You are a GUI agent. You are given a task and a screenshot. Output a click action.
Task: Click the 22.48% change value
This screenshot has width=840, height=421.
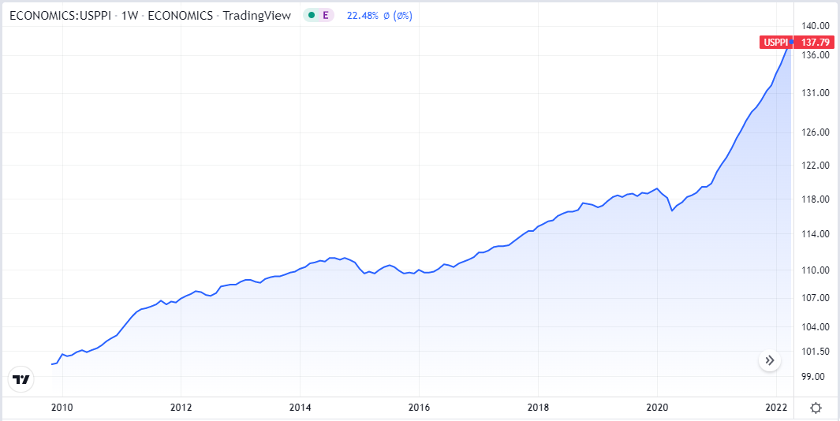coord(364,15)
